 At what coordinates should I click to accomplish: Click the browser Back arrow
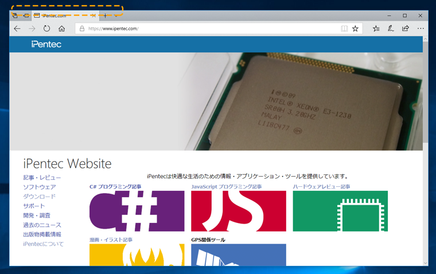click(x=17, y=29)
